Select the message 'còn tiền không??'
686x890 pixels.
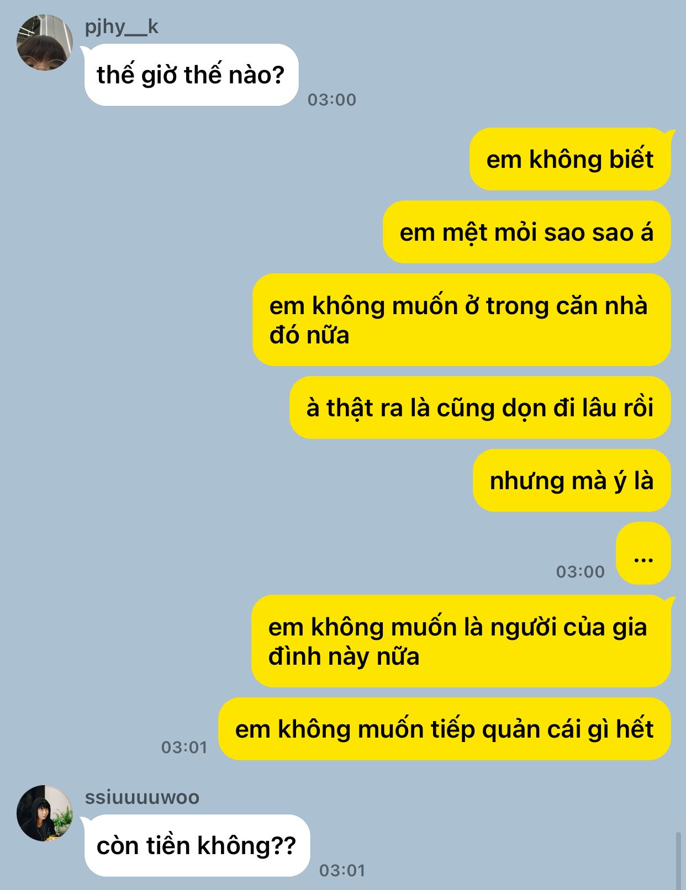pyautogui.click(x=197, y=845)
